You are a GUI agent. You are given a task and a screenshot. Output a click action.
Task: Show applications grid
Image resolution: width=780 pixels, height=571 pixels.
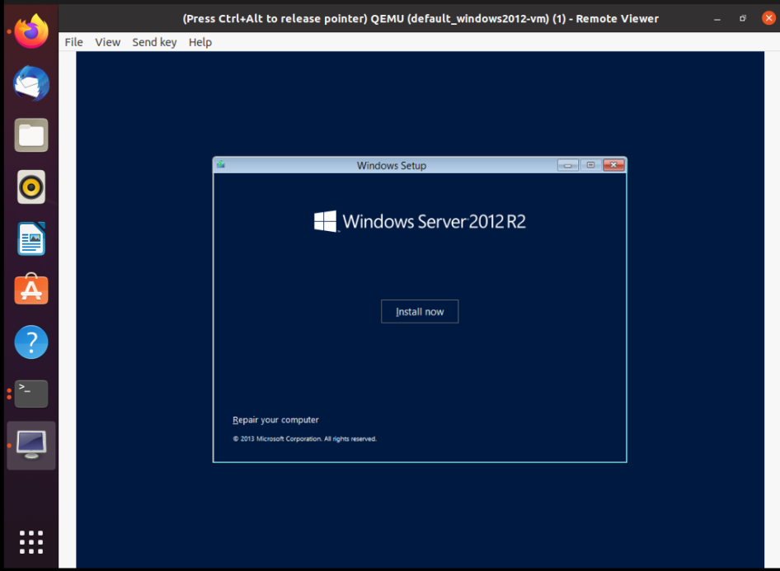coord(31,542)
